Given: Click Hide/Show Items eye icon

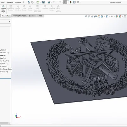Looking at the screenshot, I should (112, 17).
